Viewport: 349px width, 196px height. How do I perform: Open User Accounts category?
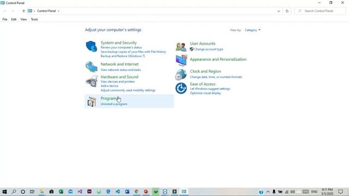pos(202,44)
